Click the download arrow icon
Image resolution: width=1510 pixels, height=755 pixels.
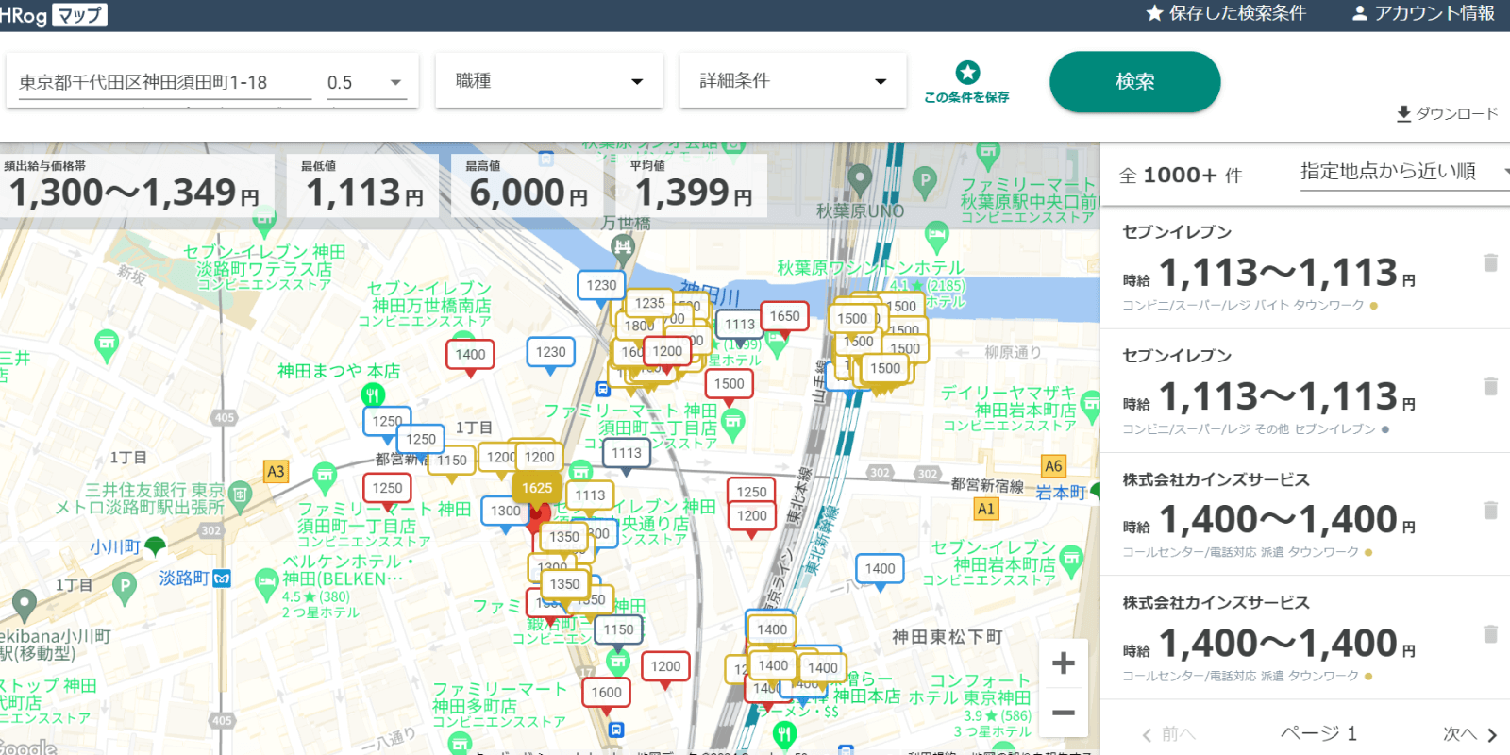click(x=1403, y=114)
